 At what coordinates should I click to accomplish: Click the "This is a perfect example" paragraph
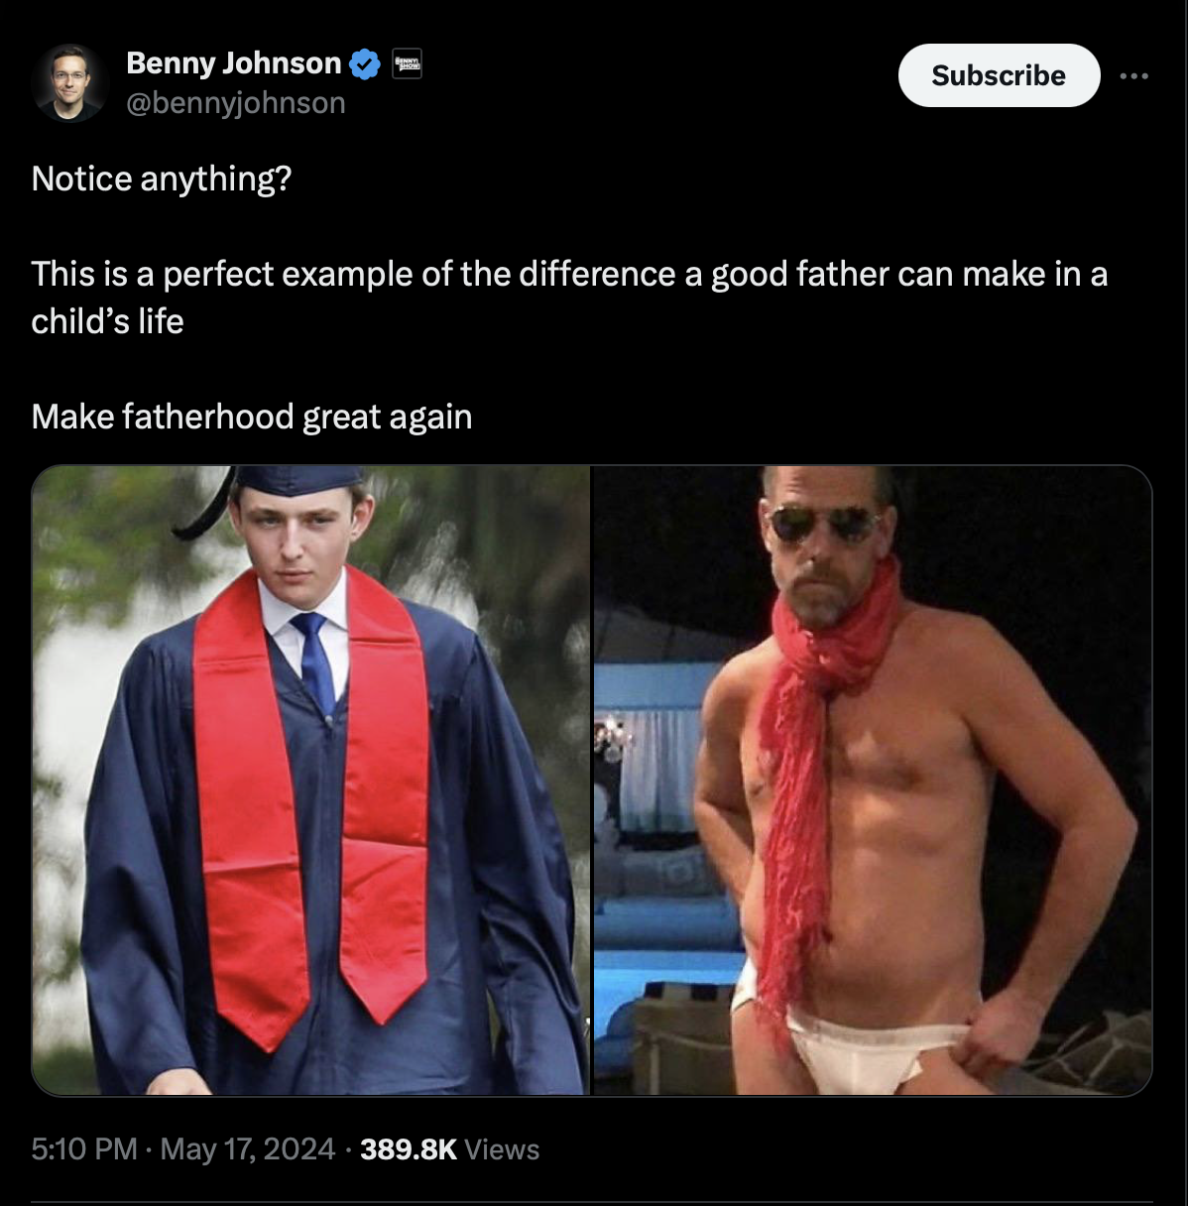pyautogui.click(x=569, y=298)
